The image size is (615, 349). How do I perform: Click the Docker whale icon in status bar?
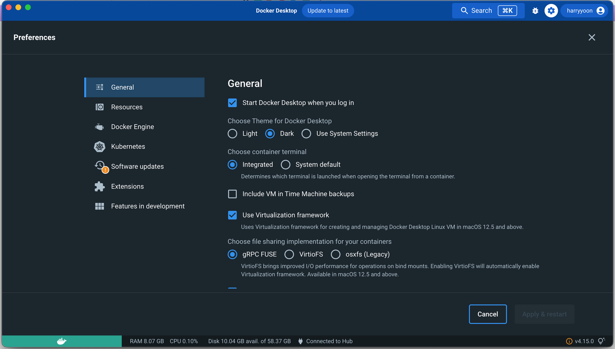(x=62, y=341)
